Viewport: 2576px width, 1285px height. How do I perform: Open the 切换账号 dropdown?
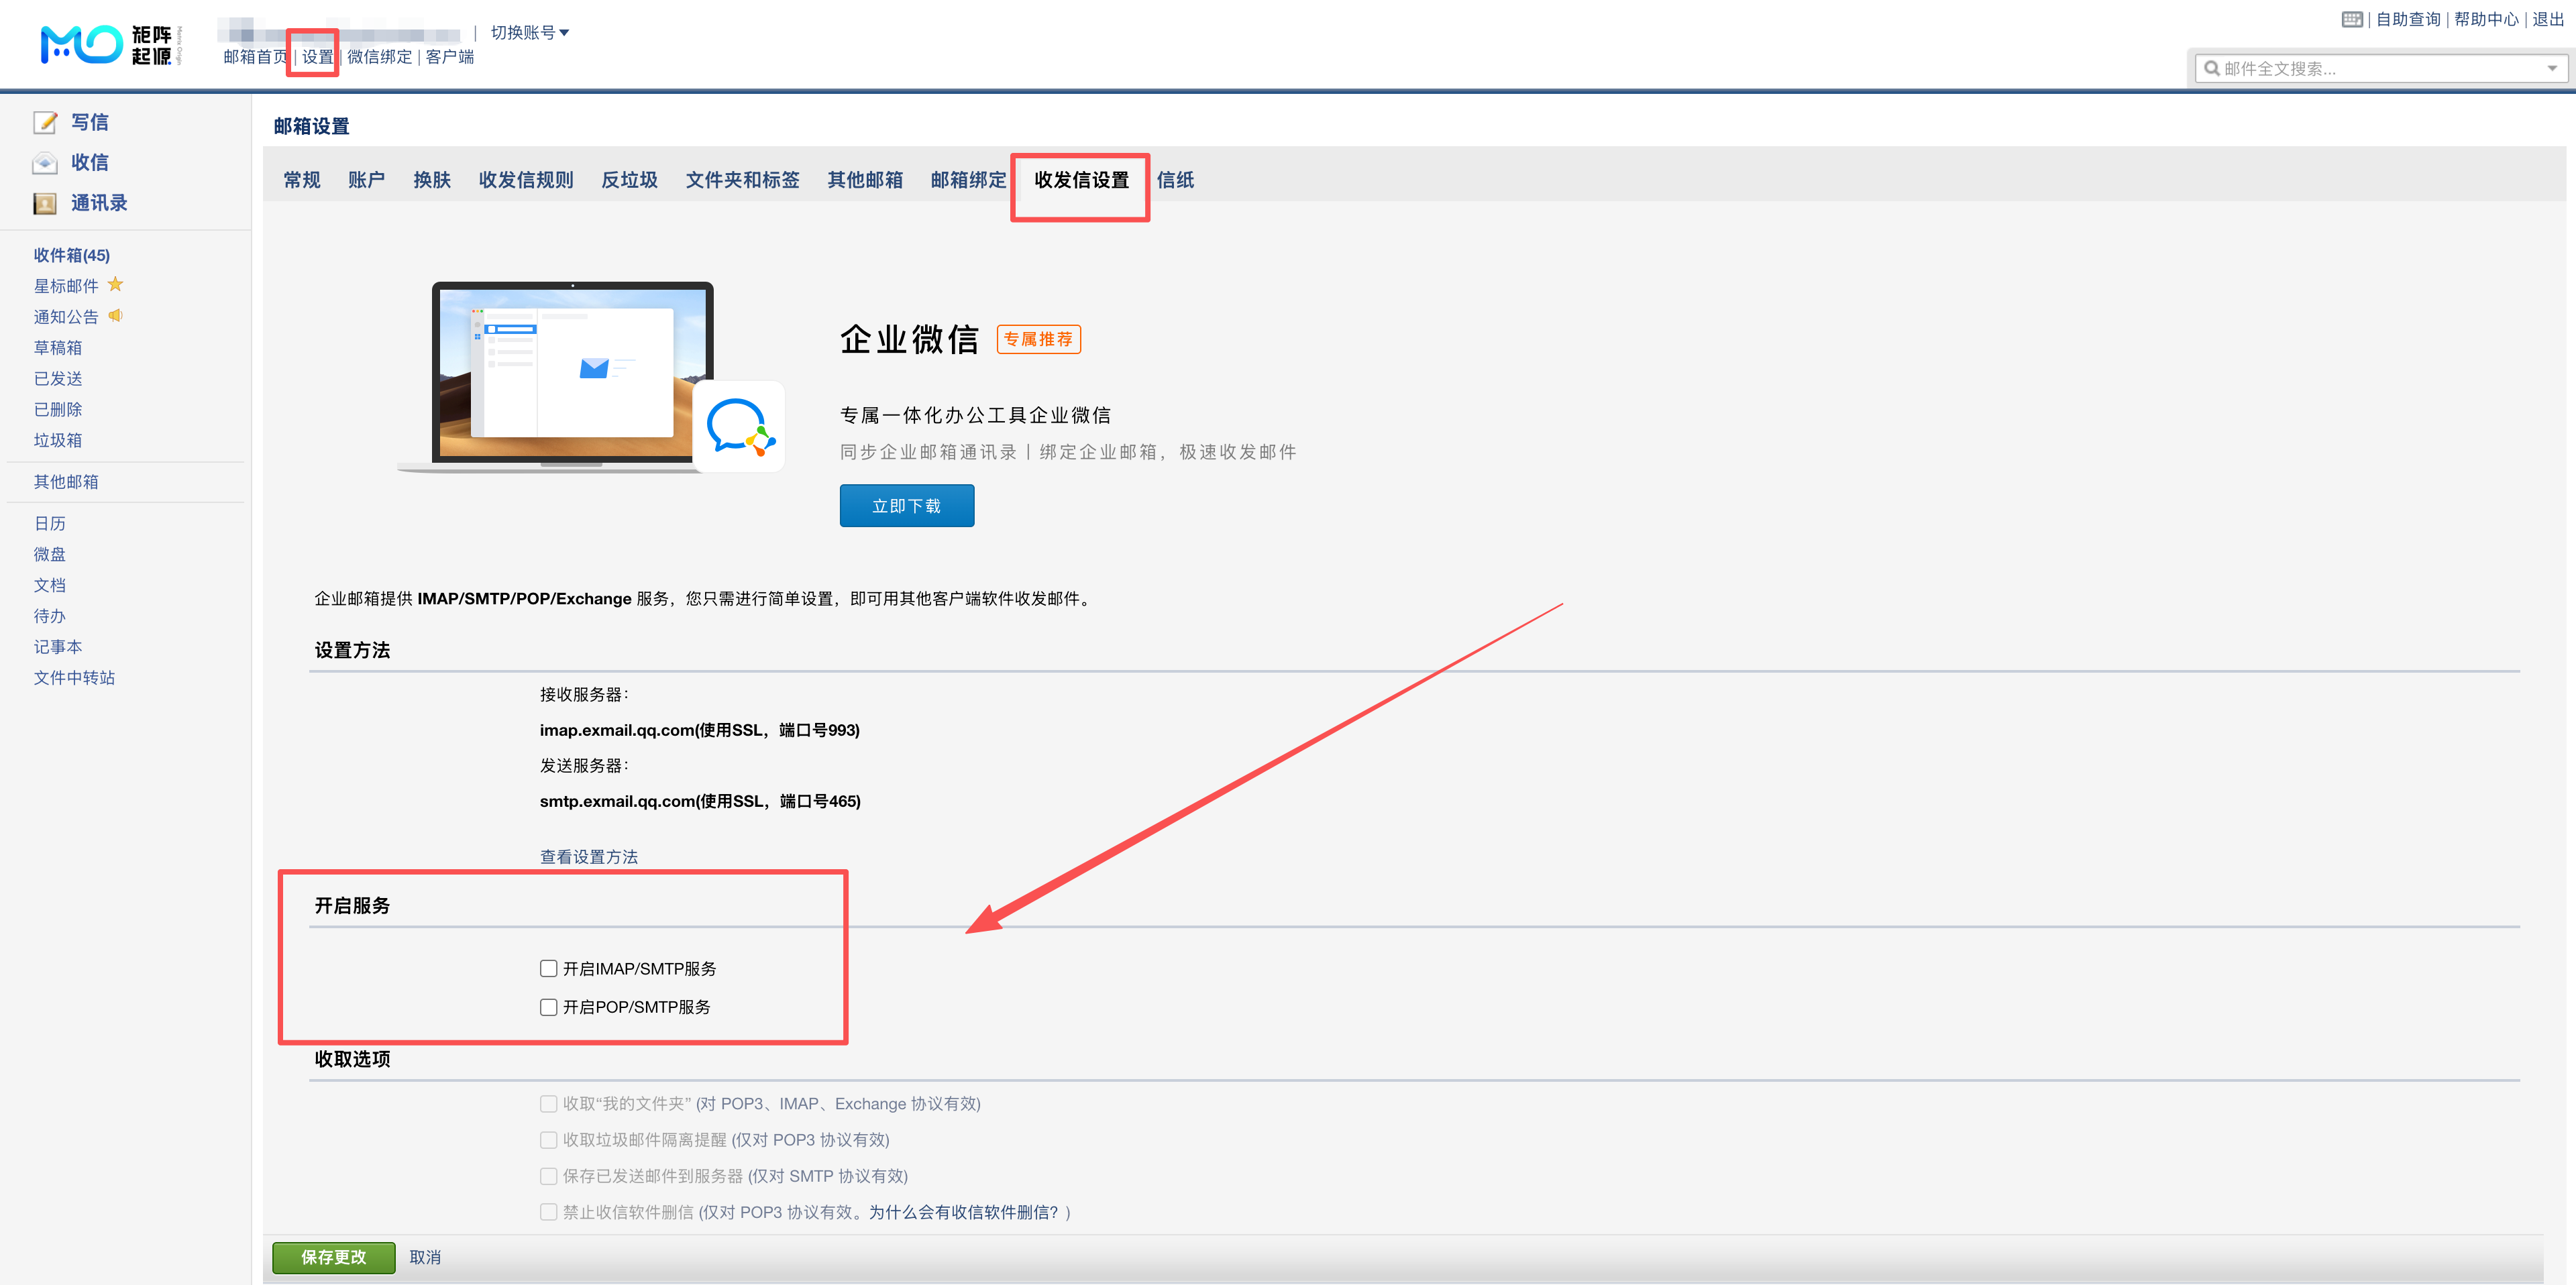coord(530,33)
